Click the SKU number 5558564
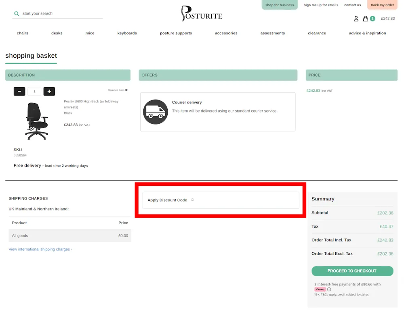This screenshot has width=404, height=310. [20, 155]
